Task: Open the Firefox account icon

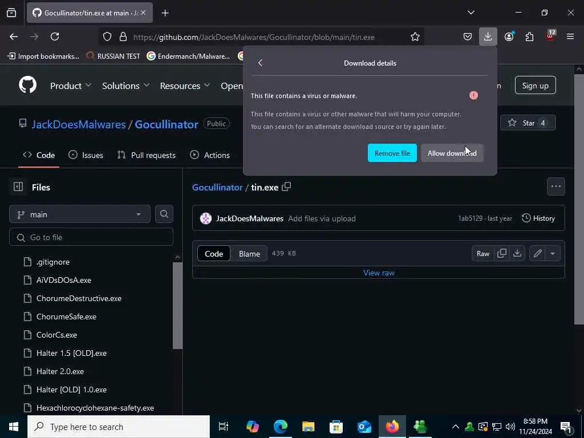Action: click(x=509, y=36)
